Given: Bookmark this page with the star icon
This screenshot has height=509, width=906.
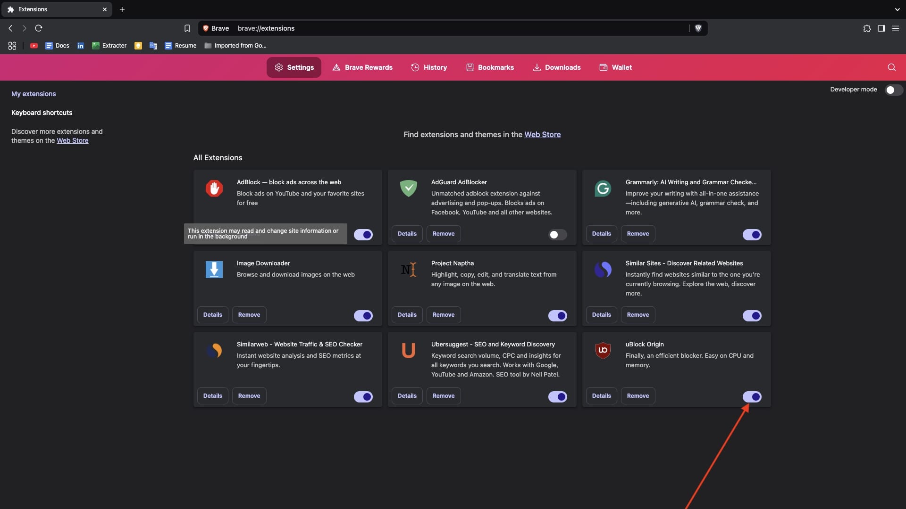Looking at the screenshot, I should pyautogui.click(x=187, y=28).
